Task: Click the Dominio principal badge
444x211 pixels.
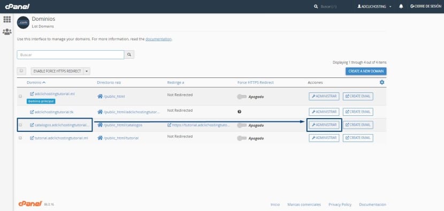Action: point(41,101)
